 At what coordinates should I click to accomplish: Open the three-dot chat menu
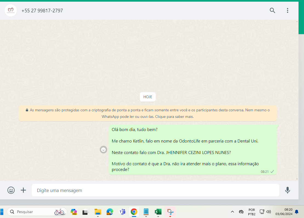(x=288, y=10)
